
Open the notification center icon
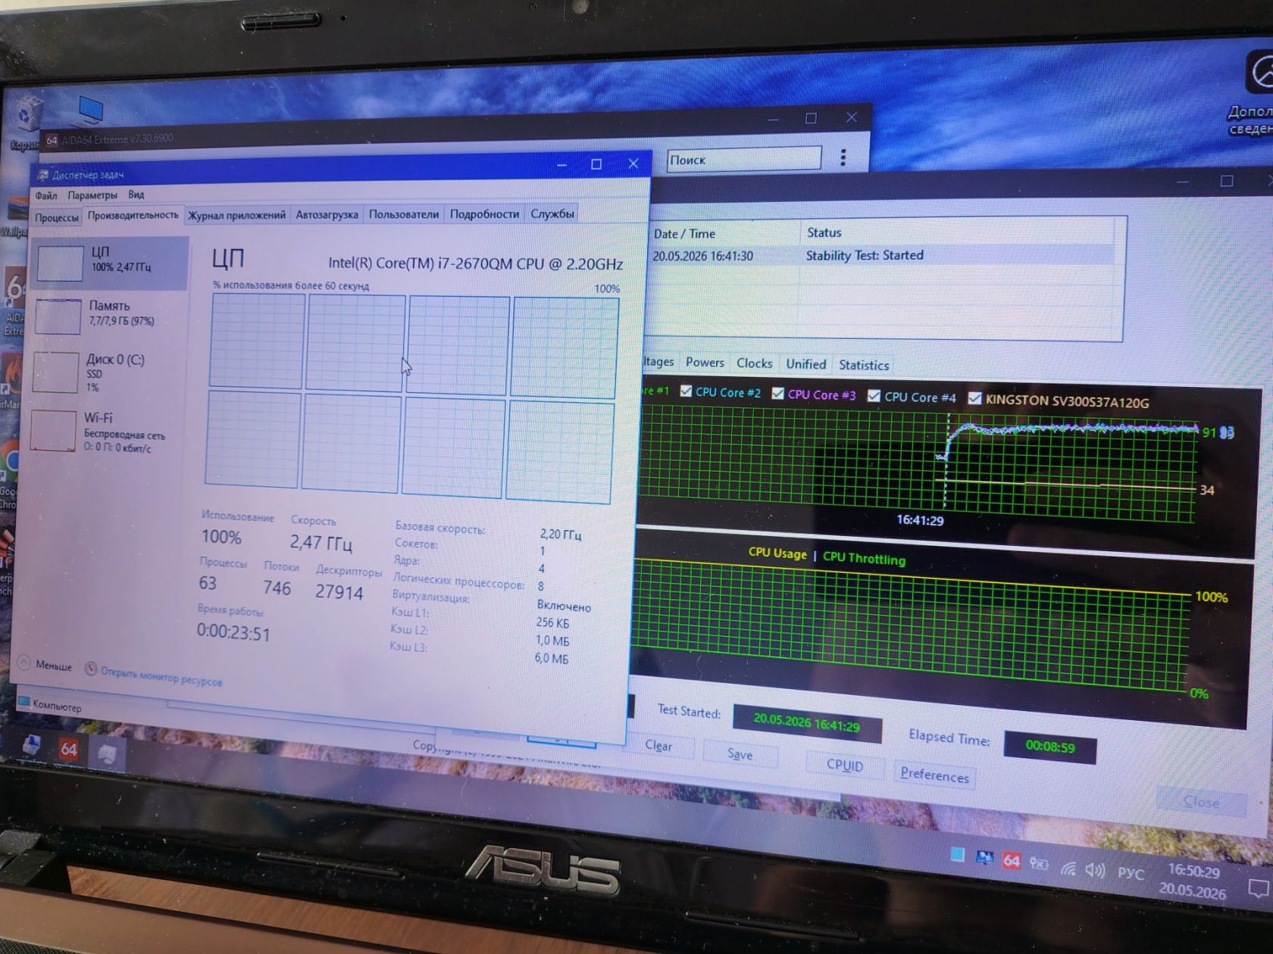coord(1259,887)
